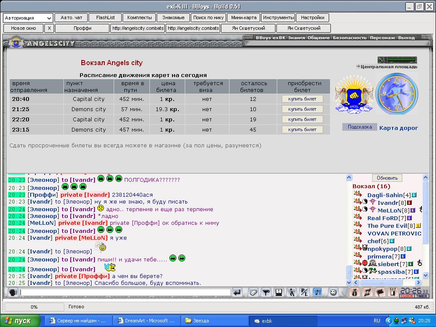
Task: Click the eraser clear-chat icon
Action: (x=253, y=292)
